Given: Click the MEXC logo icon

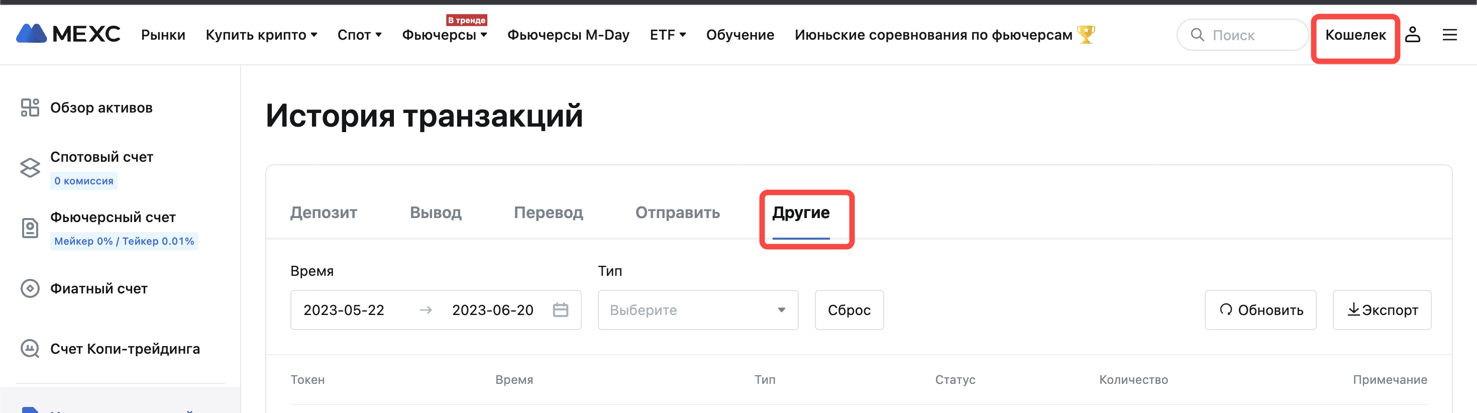Looking at the screenshot, I should [32, 34].
